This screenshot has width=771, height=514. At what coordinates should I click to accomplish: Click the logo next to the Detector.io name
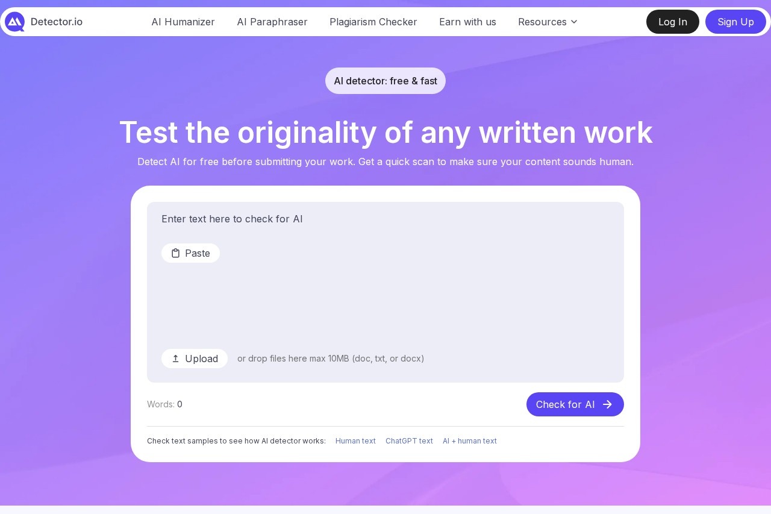click(14, 22)
